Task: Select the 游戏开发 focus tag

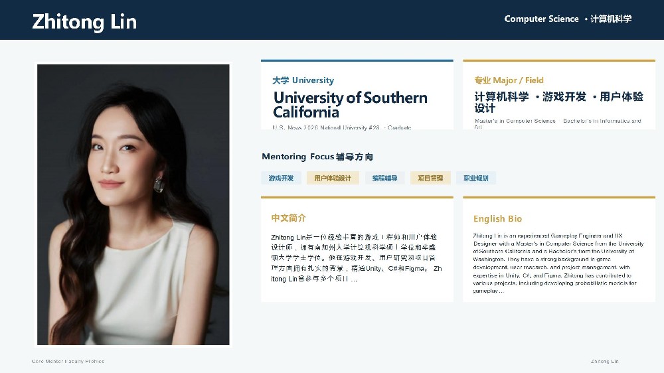Action: 281,179
